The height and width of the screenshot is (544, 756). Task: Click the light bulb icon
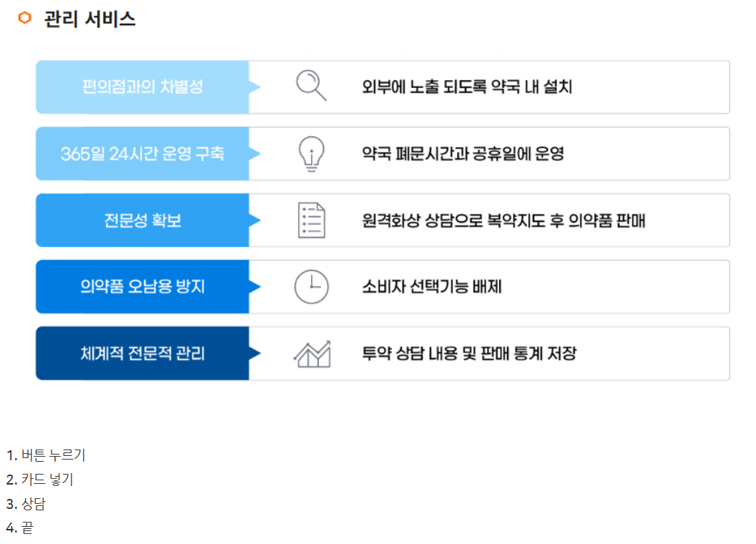(311, 154)
